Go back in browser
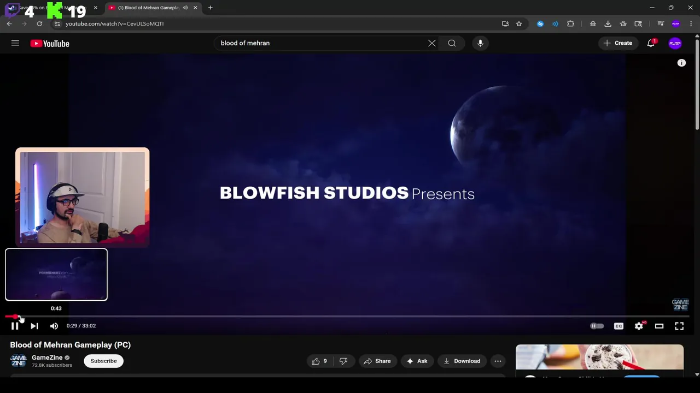This screenshot has height=393, width=700. point(9,23)
